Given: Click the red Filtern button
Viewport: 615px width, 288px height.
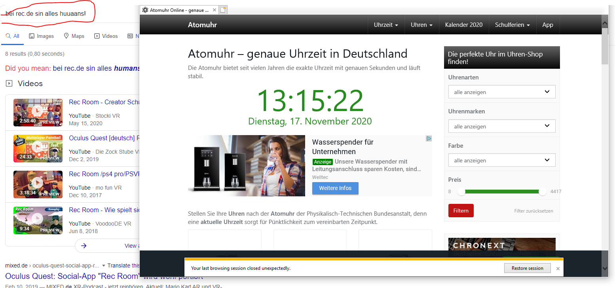Looking at the screenshot, I should [461, 211].
